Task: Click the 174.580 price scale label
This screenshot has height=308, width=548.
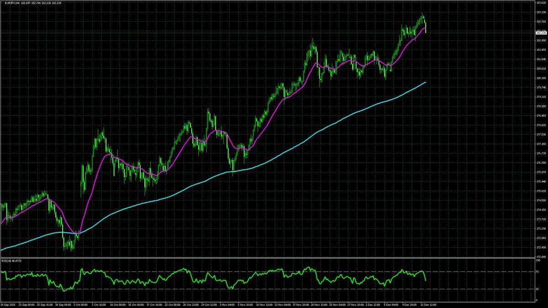Action: coord(540,200)
